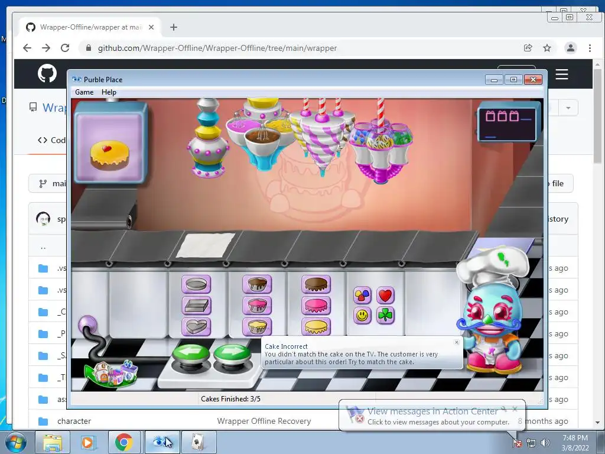Open the taskbar clock showing 7:48 PM
This screenshot has height=454, width=605.
click(x=575, y=443)
